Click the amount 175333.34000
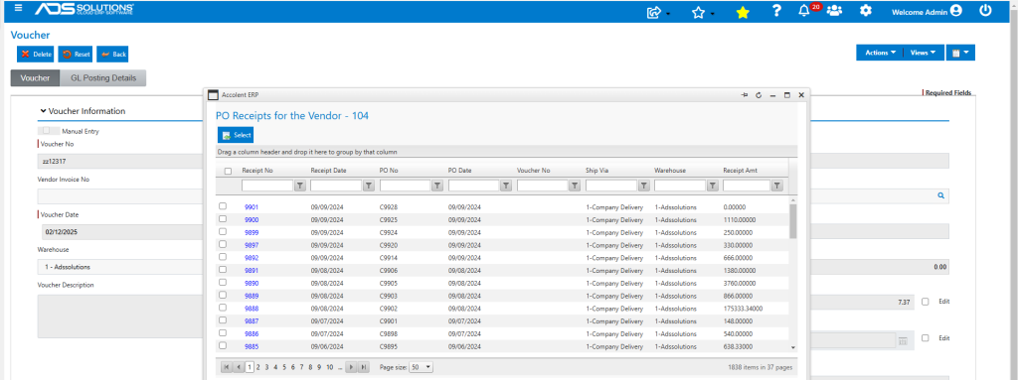The height and width of the screenshot is (380, 1018). click(x=743, y=308)
